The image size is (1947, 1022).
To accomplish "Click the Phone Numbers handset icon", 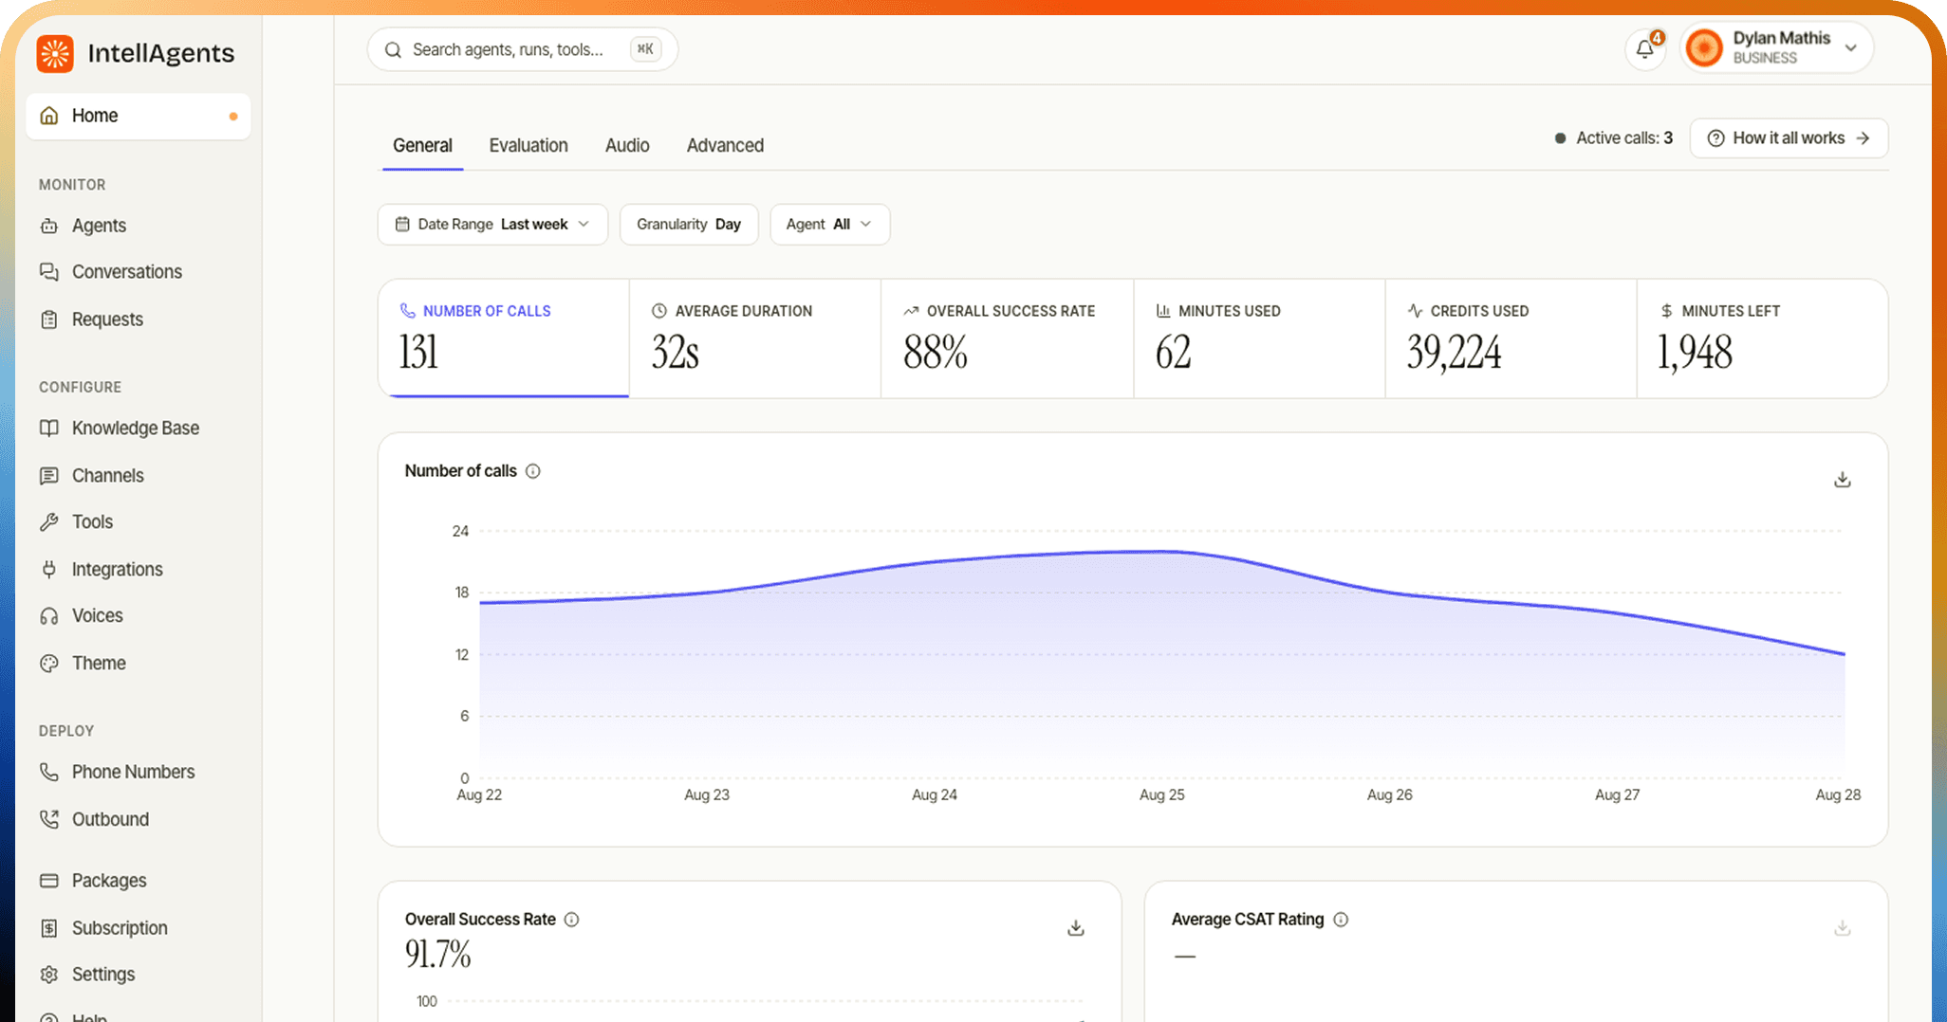I will click(x=49, y=772).
